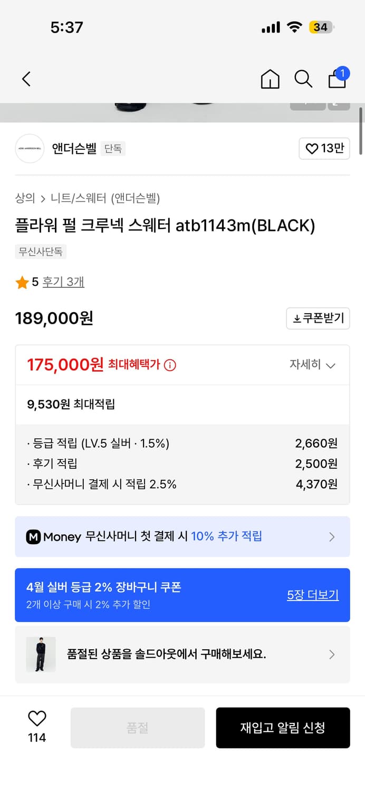Toggle the brand like heart showing 13만

(x=324, y=149)
